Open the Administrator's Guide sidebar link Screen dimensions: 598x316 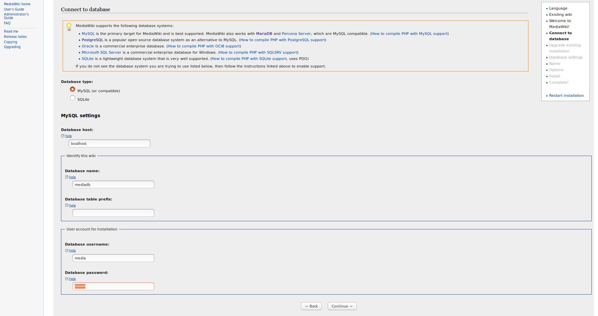pyautogui.click(x=16, y=16)
